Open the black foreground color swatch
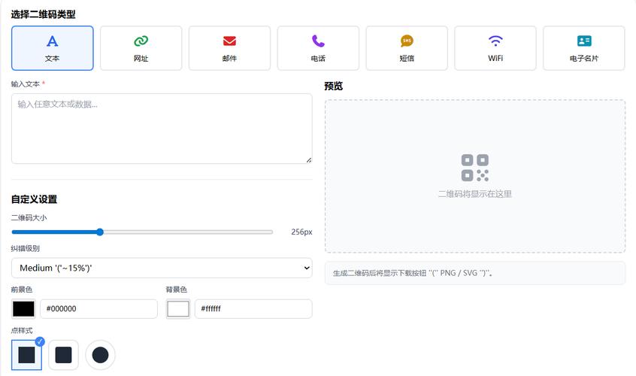Viewport: 636px width, 376px height. coord(23,309)
